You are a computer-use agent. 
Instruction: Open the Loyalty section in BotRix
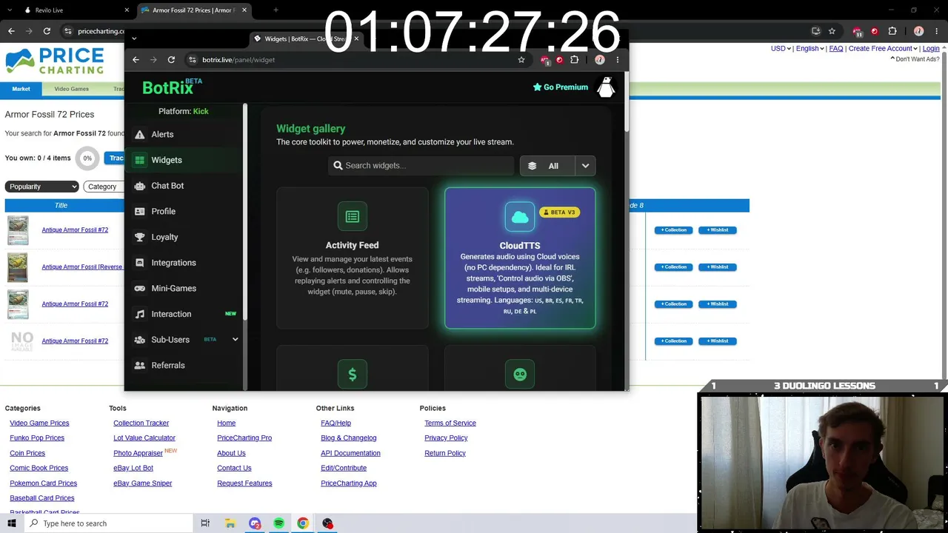[x=185, y=237]
